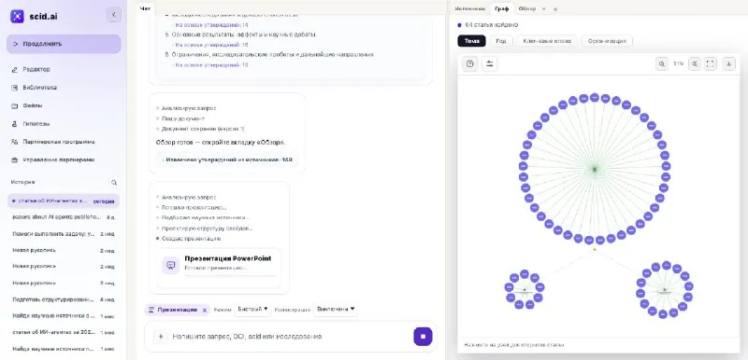
Task: Open history chat 'Помоги выполнить задачу'
Action: tap(64, 233)
